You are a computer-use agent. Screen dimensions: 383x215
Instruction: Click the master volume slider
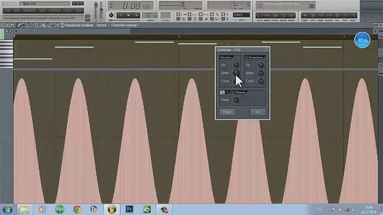pyautogui.click(x=96, y=11)
